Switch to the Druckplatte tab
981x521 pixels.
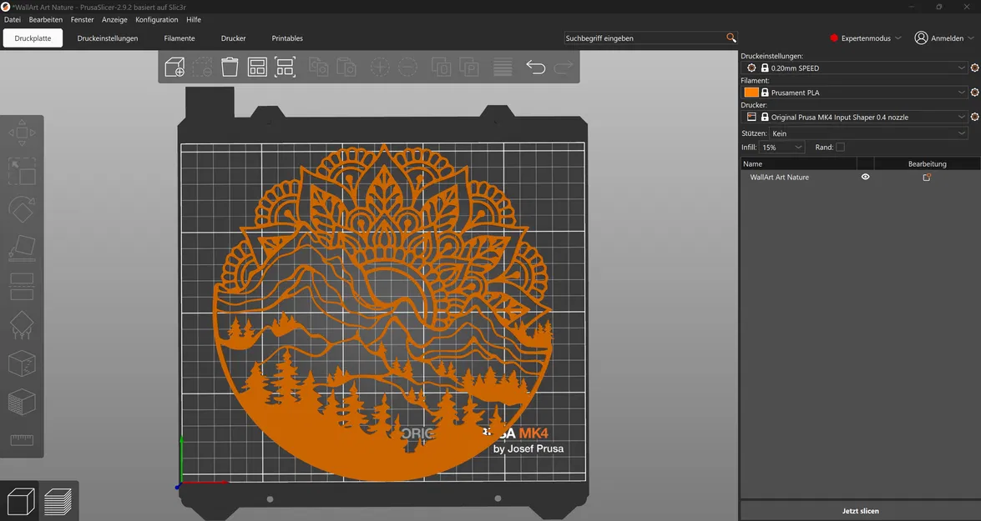point(33,38)
